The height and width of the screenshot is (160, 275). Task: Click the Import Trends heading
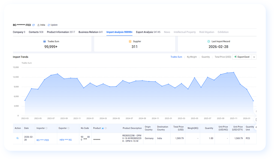[x=21, y=57]
